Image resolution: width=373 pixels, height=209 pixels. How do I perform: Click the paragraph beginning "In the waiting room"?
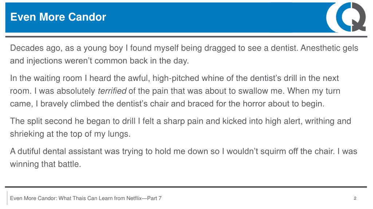tap(175, 91)
